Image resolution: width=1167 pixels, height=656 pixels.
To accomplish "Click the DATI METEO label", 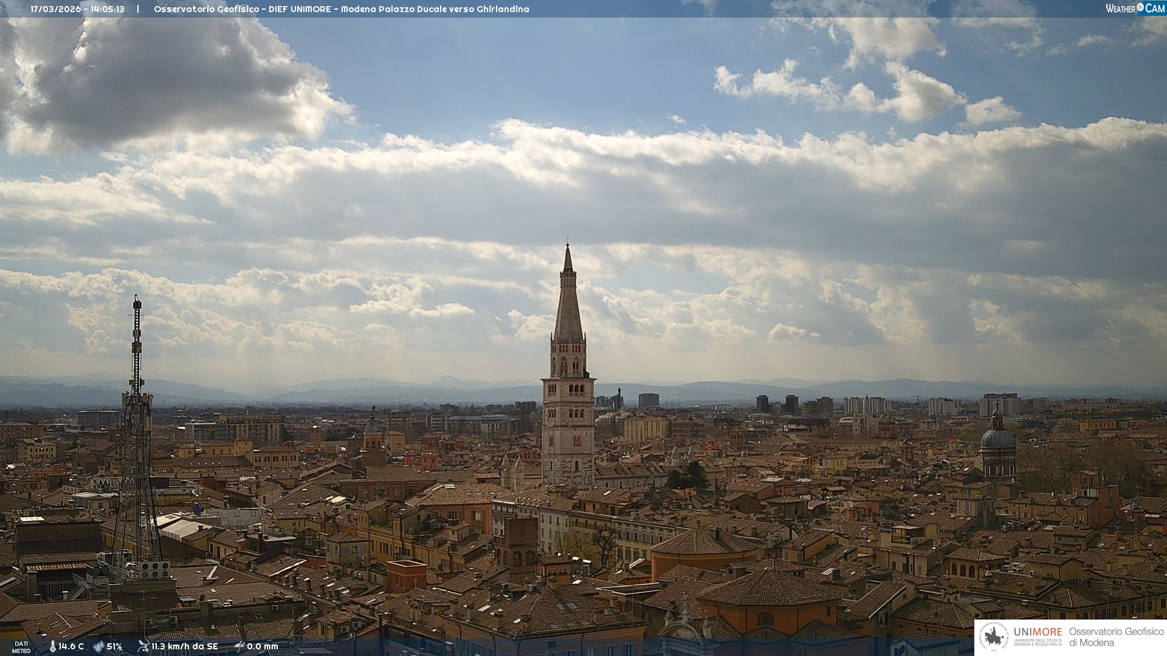I will (21, 647).
